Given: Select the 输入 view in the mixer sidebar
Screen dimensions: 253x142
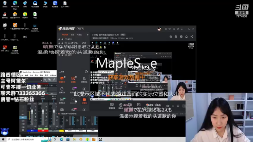Looking at the screenshot, I should (x=23, y=115).
